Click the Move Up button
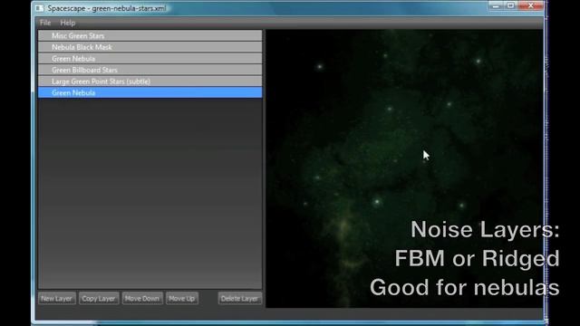The width and height of the screenshot is (580, 326). (x=181, y=298)
